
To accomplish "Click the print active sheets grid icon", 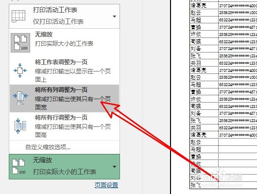I will (18, 16).
